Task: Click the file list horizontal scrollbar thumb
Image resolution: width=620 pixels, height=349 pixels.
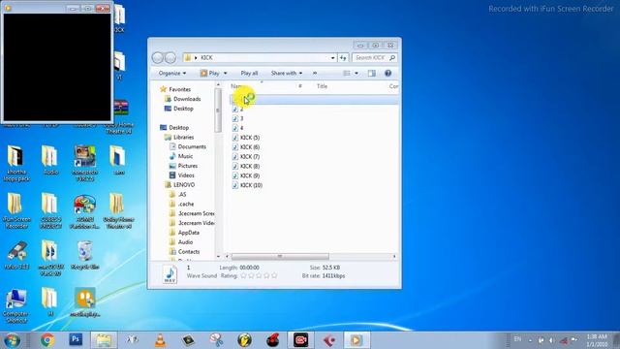Action: point(280,256)
